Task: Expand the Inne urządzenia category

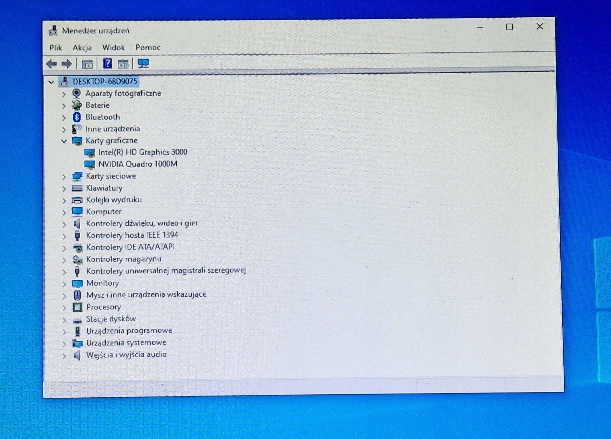Action: click(x=64, y=130)
